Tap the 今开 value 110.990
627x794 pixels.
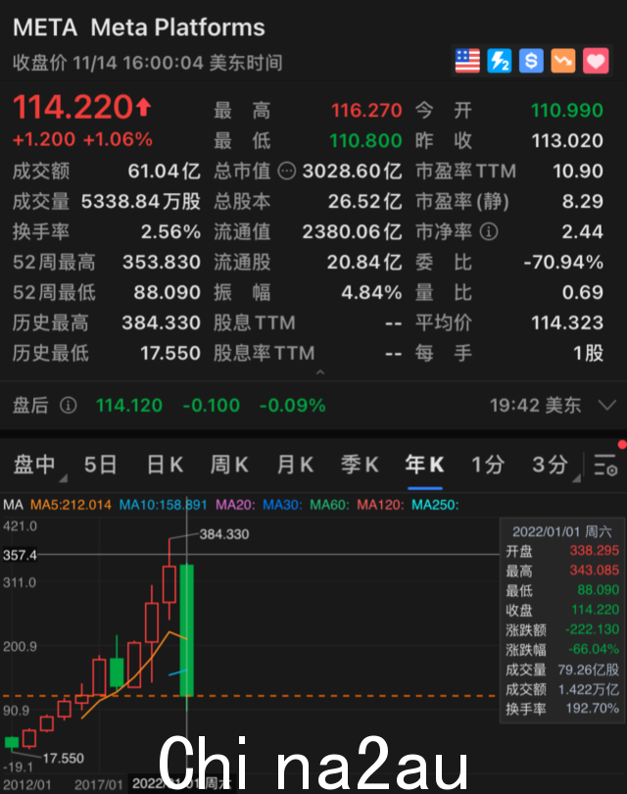[567, 111]
